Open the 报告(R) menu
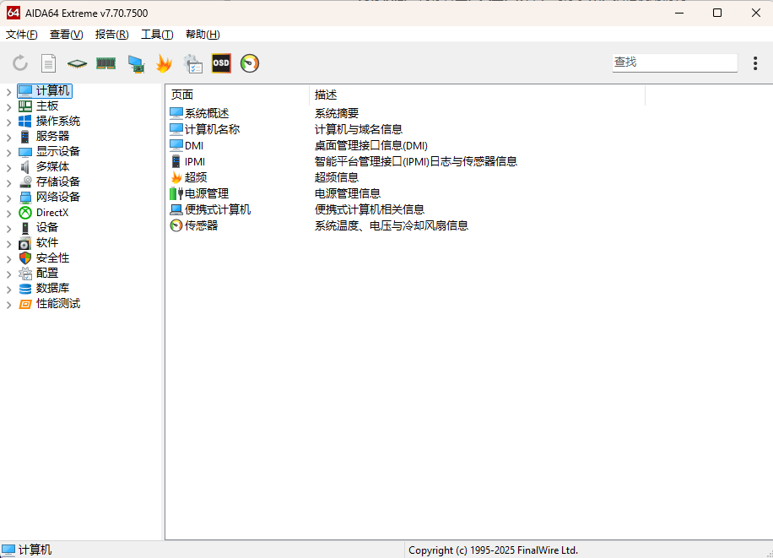This screenshot has width=773, height=558. [111, 34]
